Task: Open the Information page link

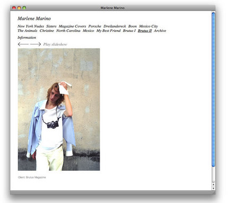Action: pos(27,38)
